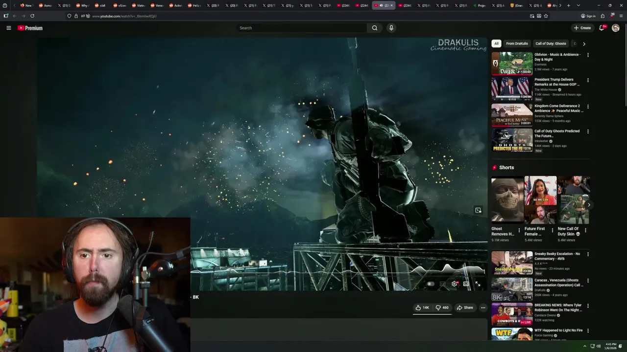Enter full screen on the player
The height and width of the screenshot is (352, 627).
pos(478,284)
